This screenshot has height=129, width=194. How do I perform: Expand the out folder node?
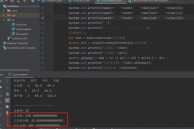[3, 15]
